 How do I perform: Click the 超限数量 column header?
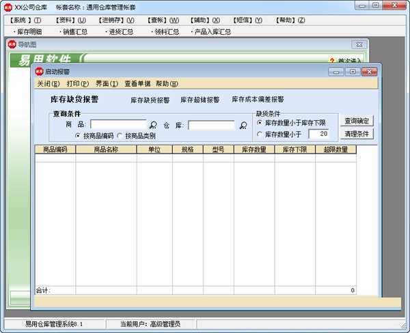(336, 149)
